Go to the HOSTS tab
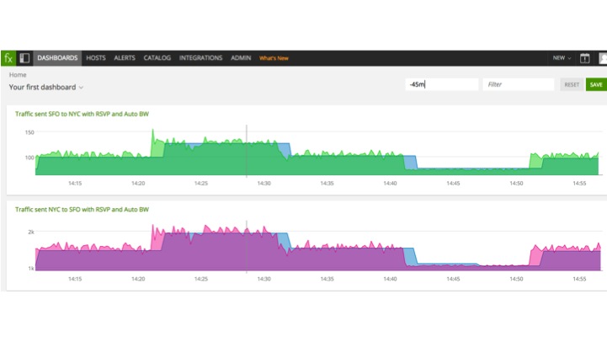The height and width of the screenshot is (342, 607). tap(96, 58)
